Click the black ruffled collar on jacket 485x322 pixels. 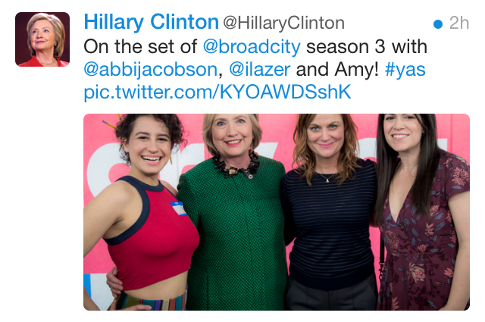[x=236, y=167]
